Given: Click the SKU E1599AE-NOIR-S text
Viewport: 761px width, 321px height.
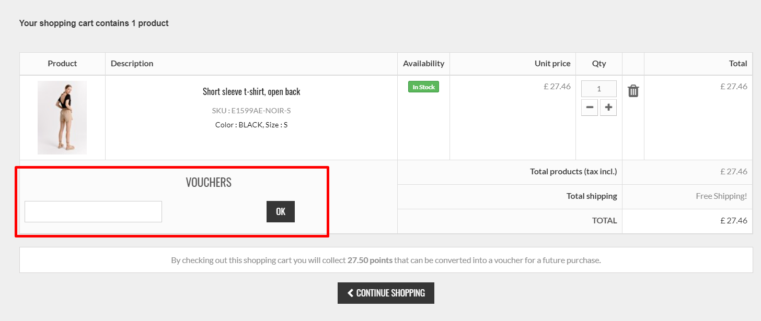Looking at the screenshot, I should pyautogui.click(x=251, y=111).
